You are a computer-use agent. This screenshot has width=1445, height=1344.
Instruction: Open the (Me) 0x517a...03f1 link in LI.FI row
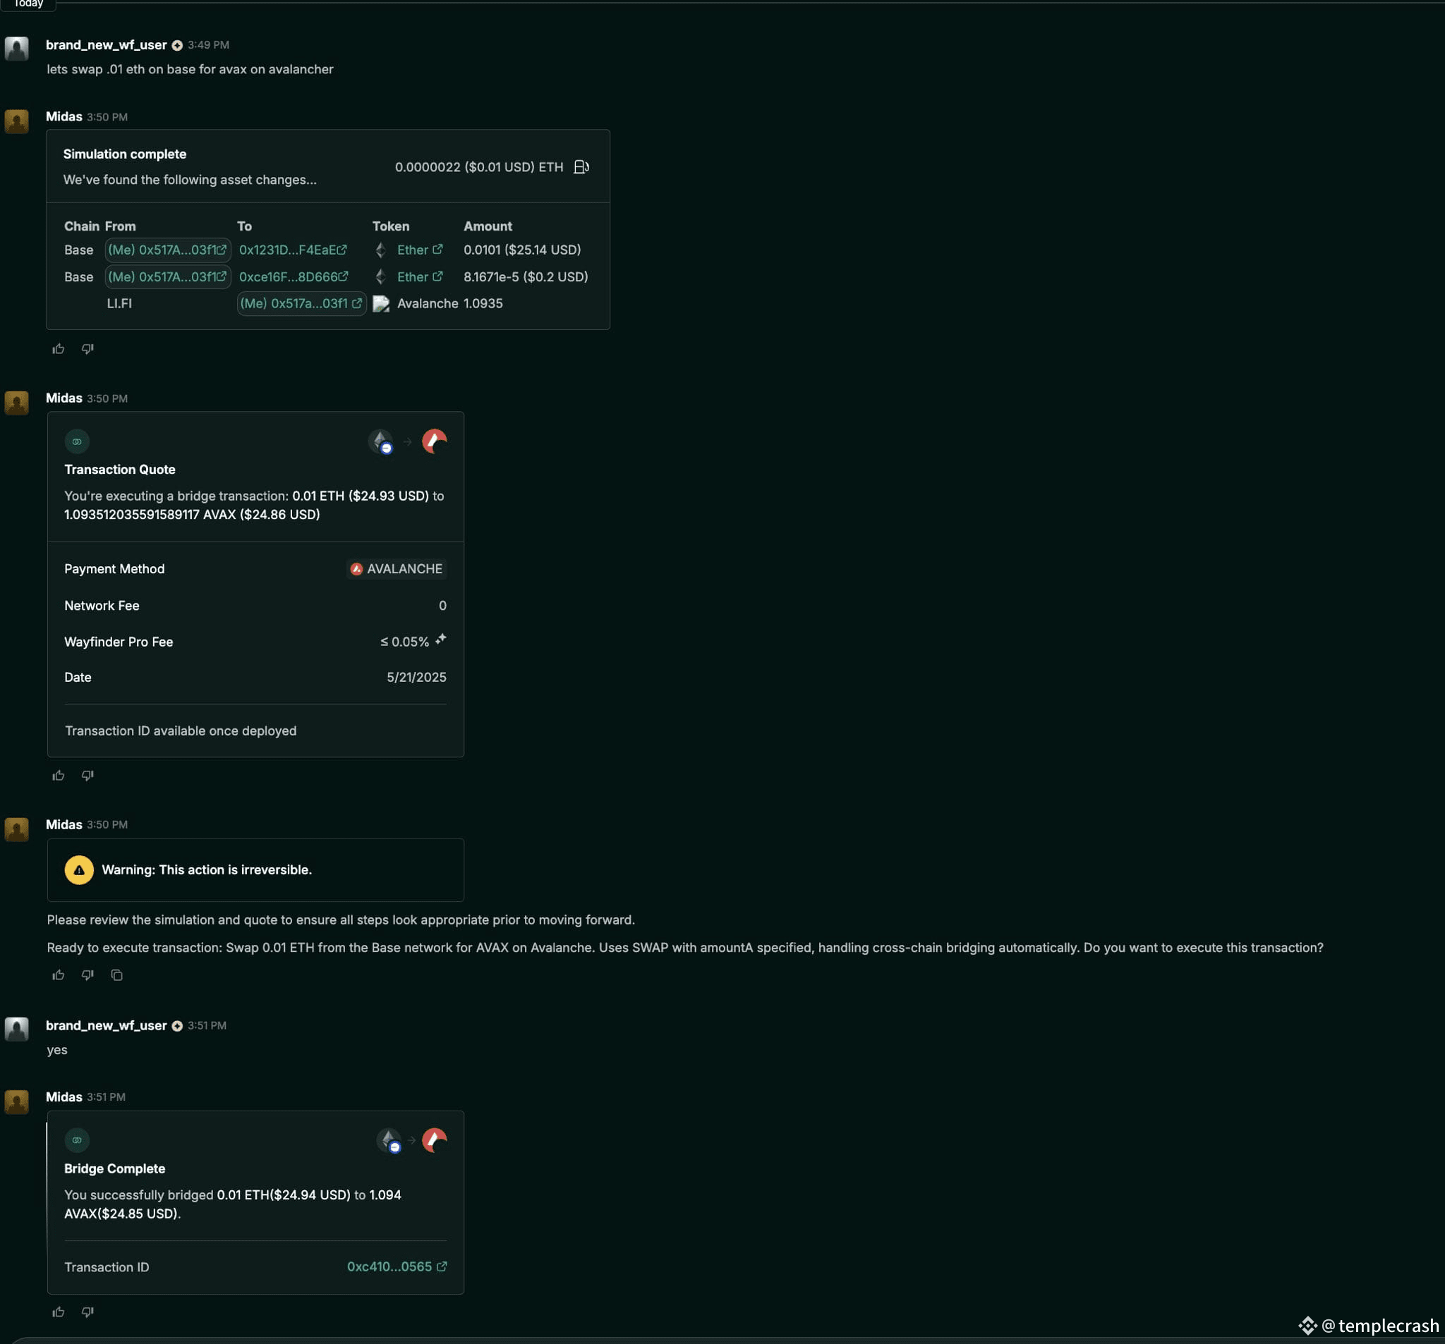(302, 304)
